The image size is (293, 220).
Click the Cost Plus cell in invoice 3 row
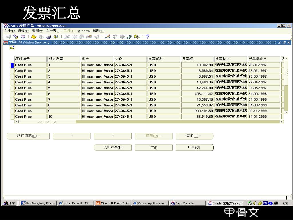click(30, 76)
